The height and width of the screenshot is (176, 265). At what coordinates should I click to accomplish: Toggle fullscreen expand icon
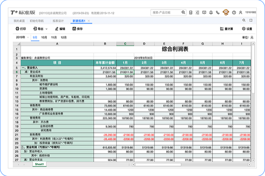251,20
